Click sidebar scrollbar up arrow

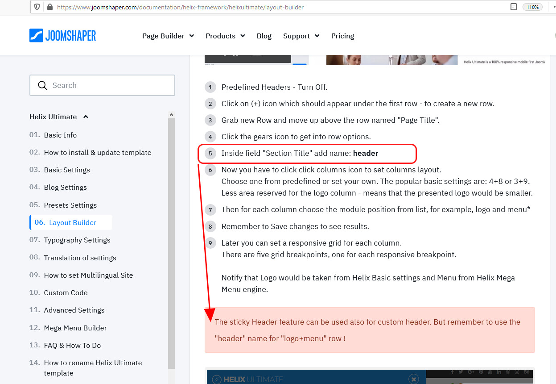coord(172,115)
